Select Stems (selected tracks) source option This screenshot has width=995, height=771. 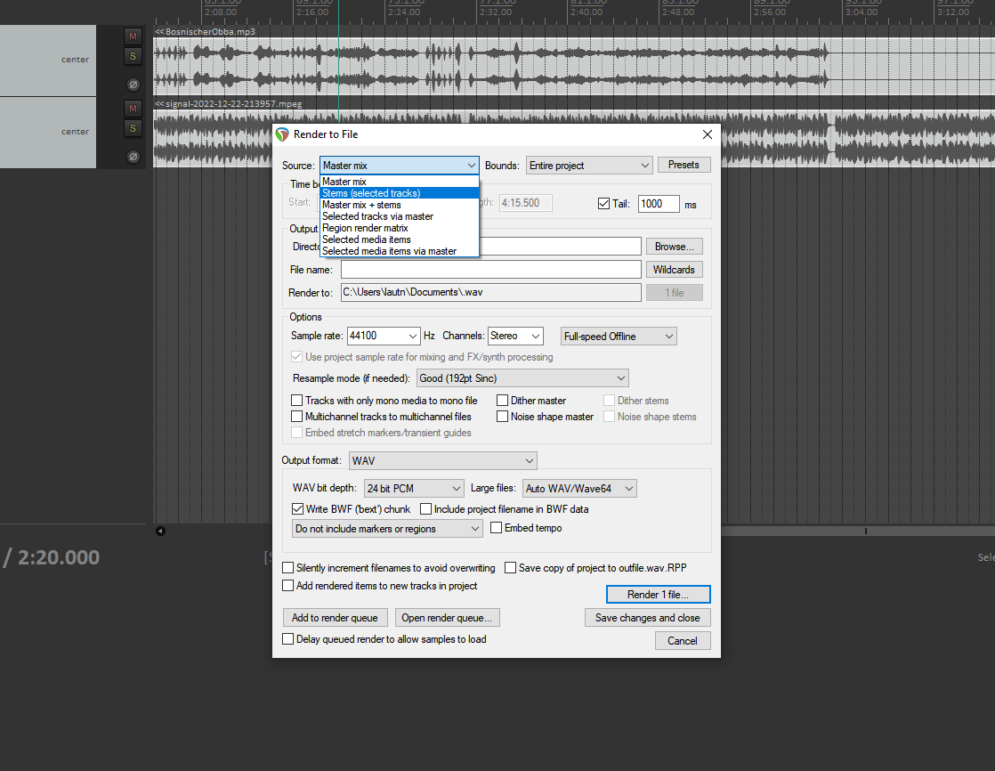pyautogui.click(x=371, y=193)
